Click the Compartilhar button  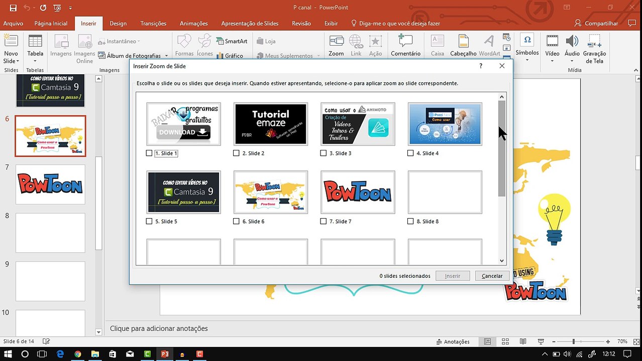(596, 23)
